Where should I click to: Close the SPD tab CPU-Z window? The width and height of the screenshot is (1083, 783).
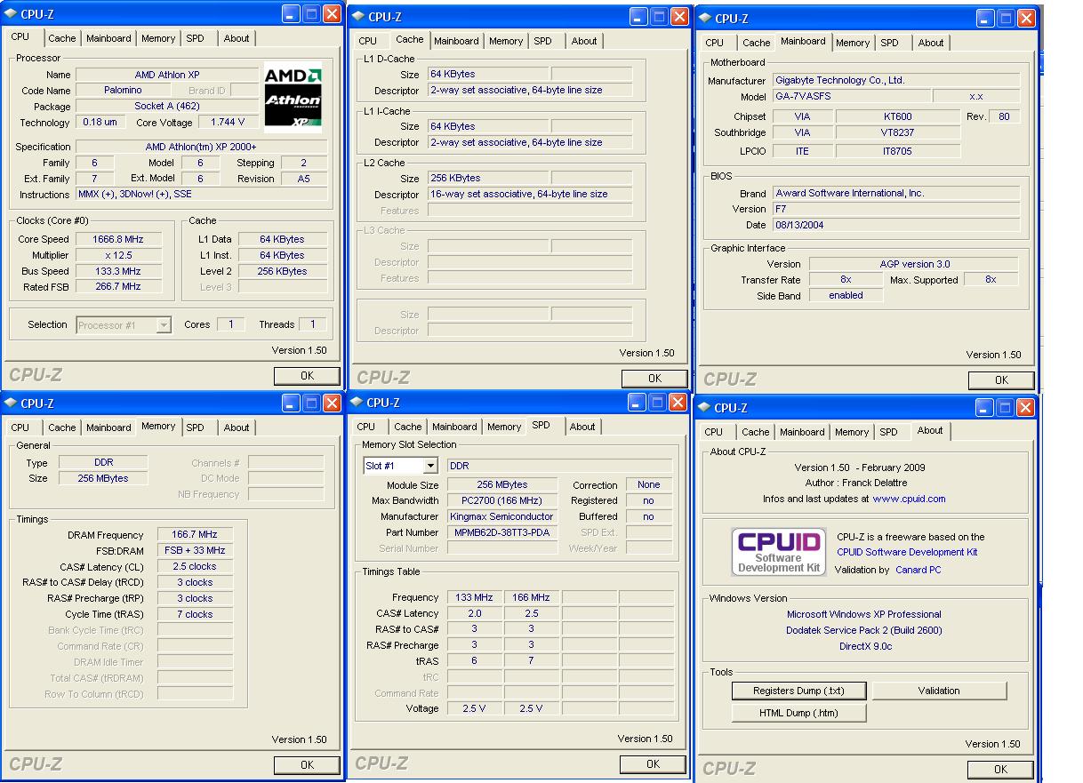coord(678,403)
